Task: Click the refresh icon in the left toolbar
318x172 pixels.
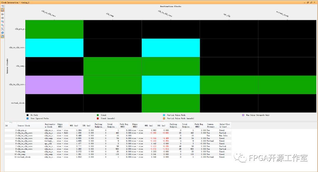Action: click(3, 33)
